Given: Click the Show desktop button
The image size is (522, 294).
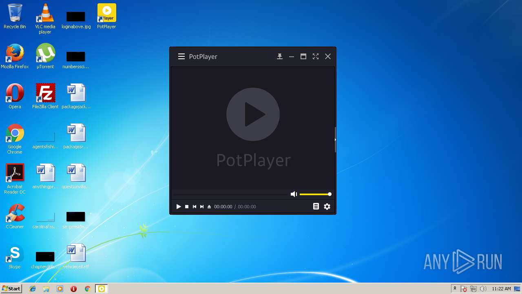Looking at the screenshot, I should pyautogui.click(x=518, y=289).
